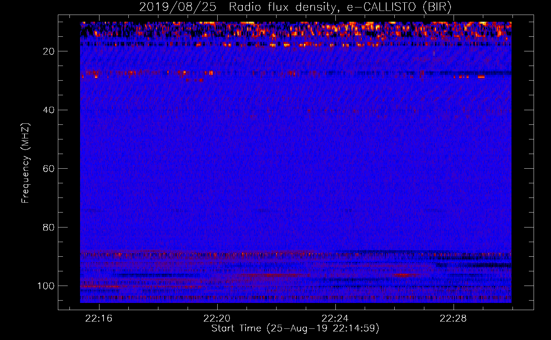551x340 pixels.
Task: Click the 22:28 time tick label
Action: (453, 319)
